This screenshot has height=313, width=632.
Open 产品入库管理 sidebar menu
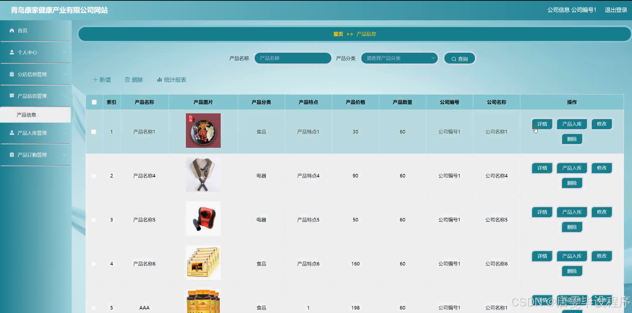(x=36, y=133)
